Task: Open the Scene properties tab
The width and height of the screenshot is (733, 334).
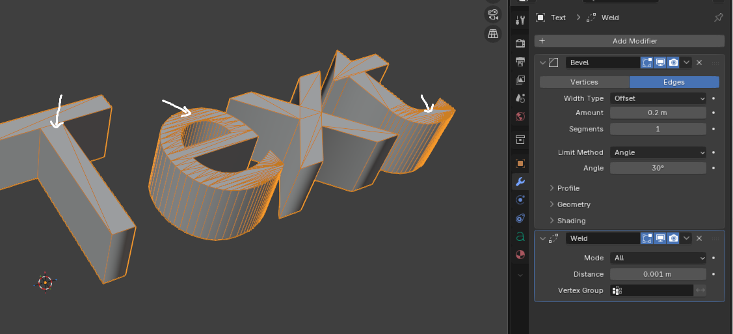Action: [x=520, y=98]
